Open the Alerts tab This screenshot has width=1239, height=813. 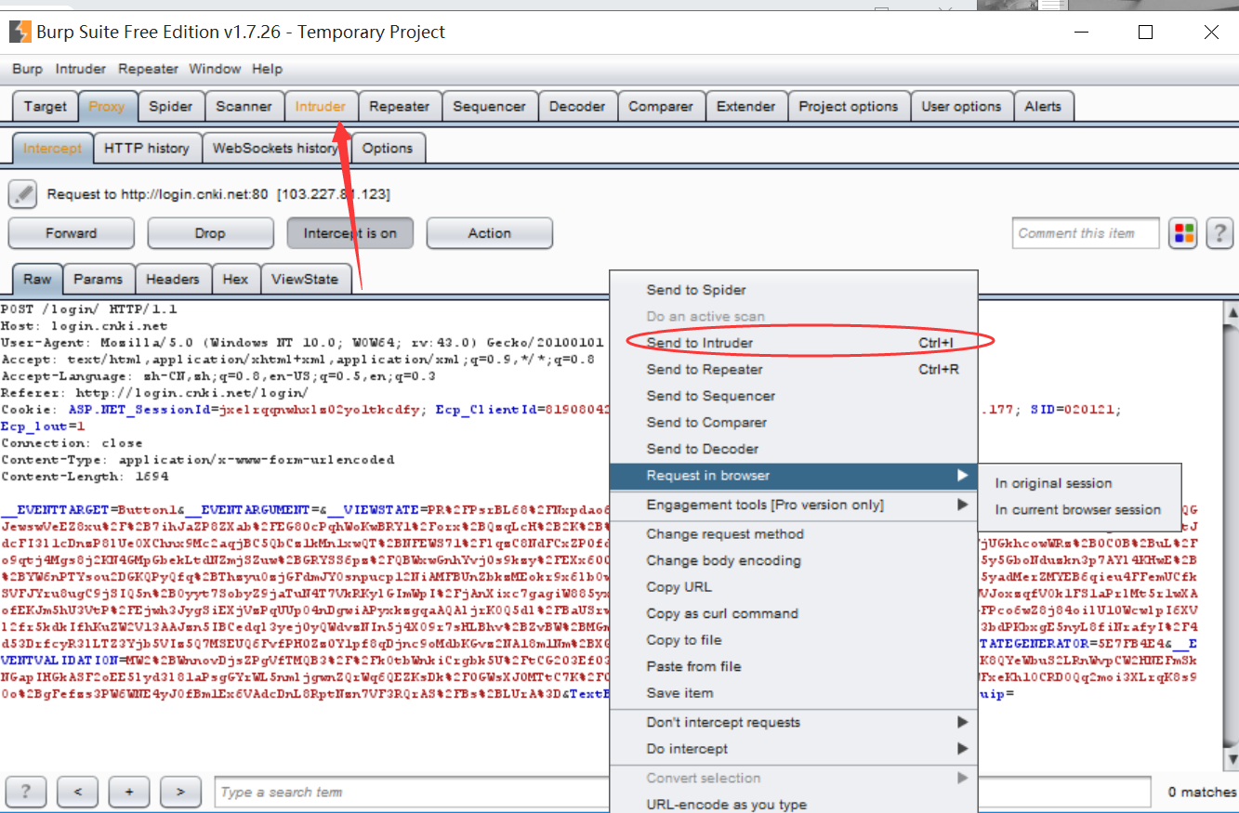[1044, 106]
